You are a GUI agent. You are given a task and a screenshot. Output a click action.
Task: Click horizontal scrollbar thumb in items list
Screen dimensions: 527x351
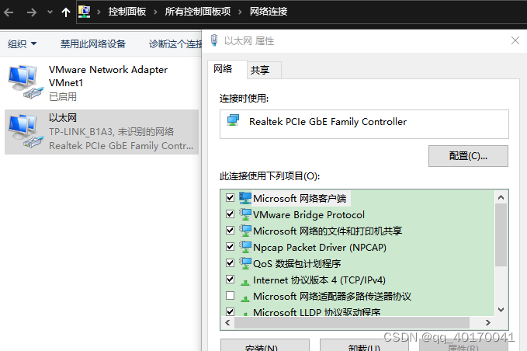pyautogui.click(x=352, y=323)
